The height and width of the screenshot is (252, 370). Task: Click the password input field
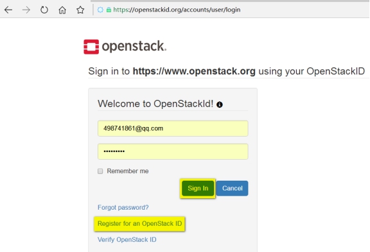173,151
